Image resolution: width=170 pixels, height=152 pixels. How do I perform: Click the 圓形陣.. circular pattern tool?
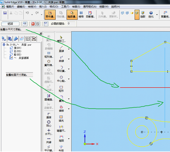(x=49, y=63)
